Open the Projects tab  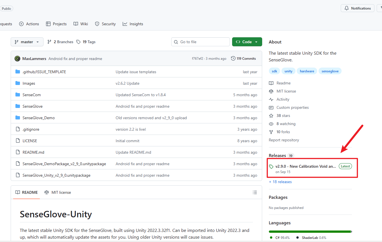(56, 24)
